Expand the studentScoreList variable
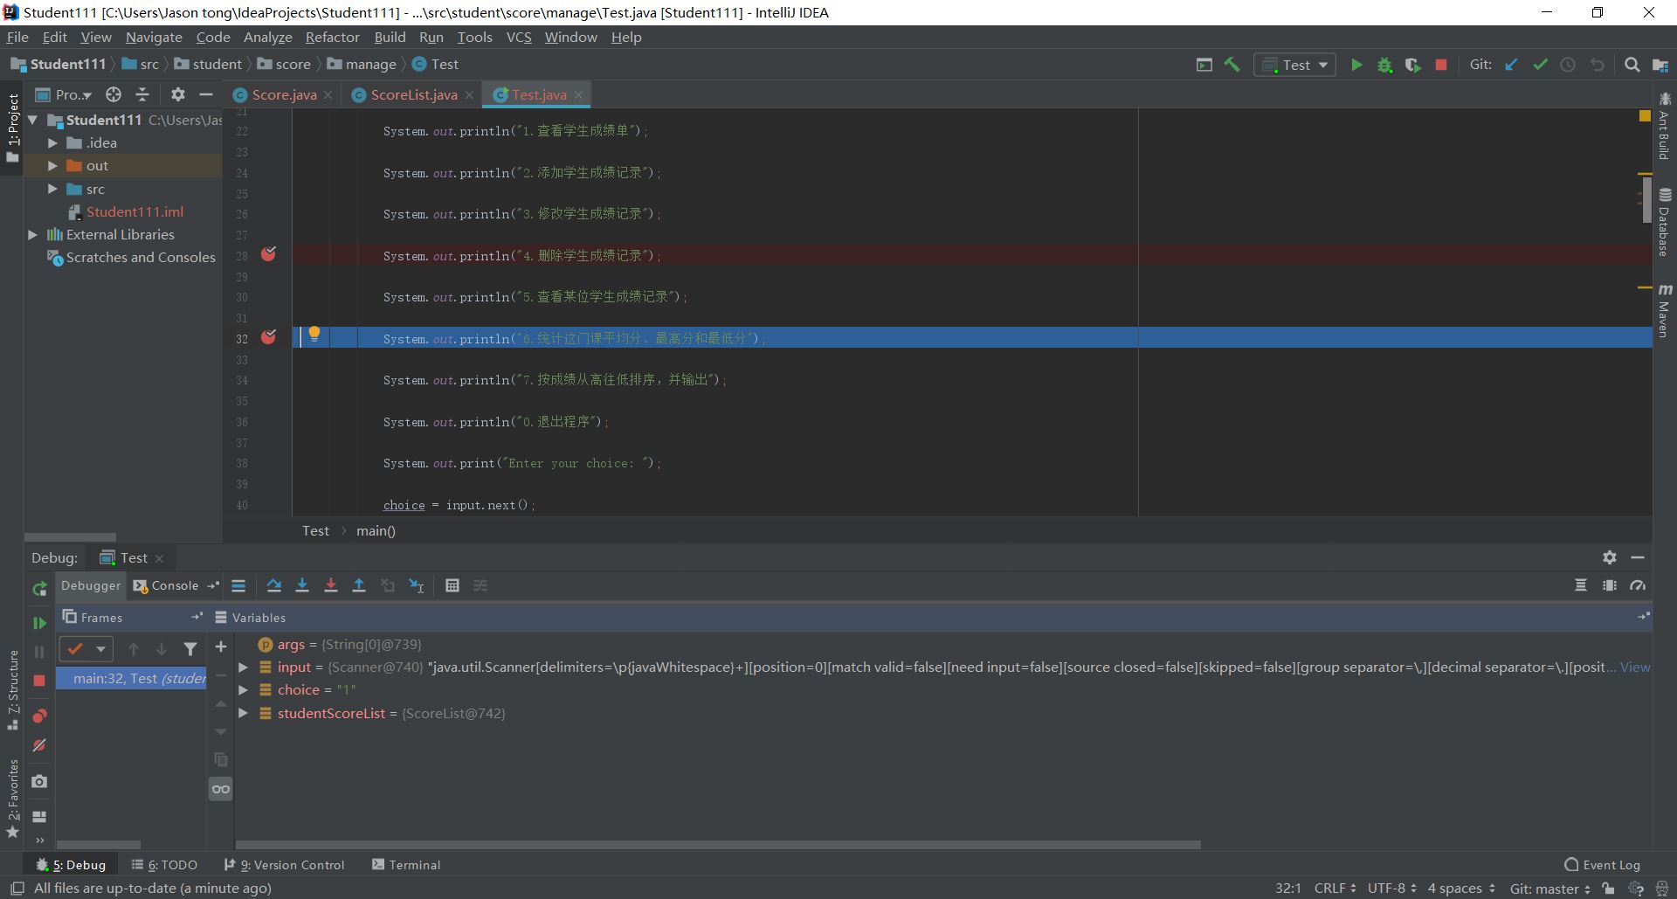1677x899 pixels. coord(244,713)
